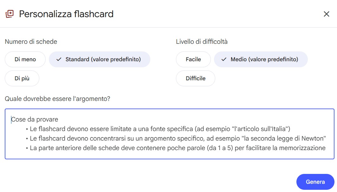Viewport: 337px width, 192px height.
Task: Click the checkmark icon on the Standard chip
Action: tap(59, 59)
